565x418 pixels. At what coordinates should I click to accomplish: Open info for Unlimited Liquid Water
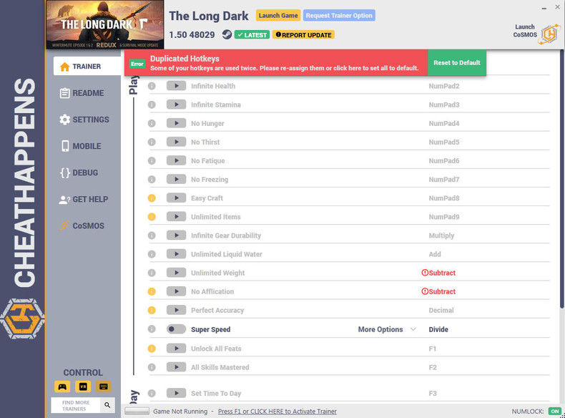click(152, 254)
